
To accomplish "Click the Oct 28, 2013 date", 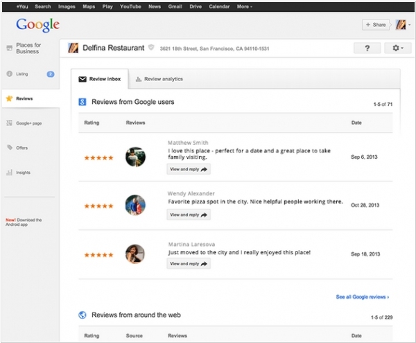I will pyautogui.click(x=365, y=205).
